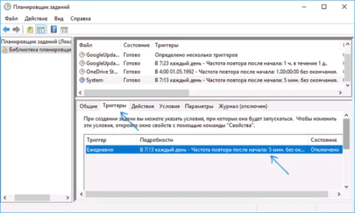This screenshot has height=213, width=355.
Task: Click the Forward arrow toolbar icon
Action: tap(16, 29)
